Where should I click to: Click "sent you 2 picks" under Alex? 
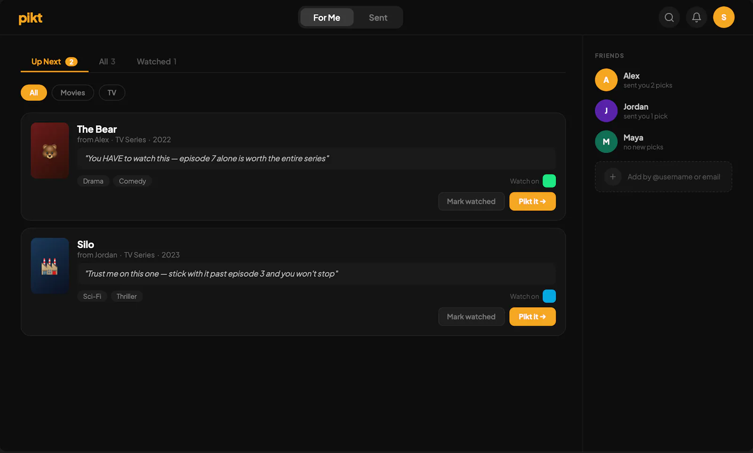click(648, 85)
